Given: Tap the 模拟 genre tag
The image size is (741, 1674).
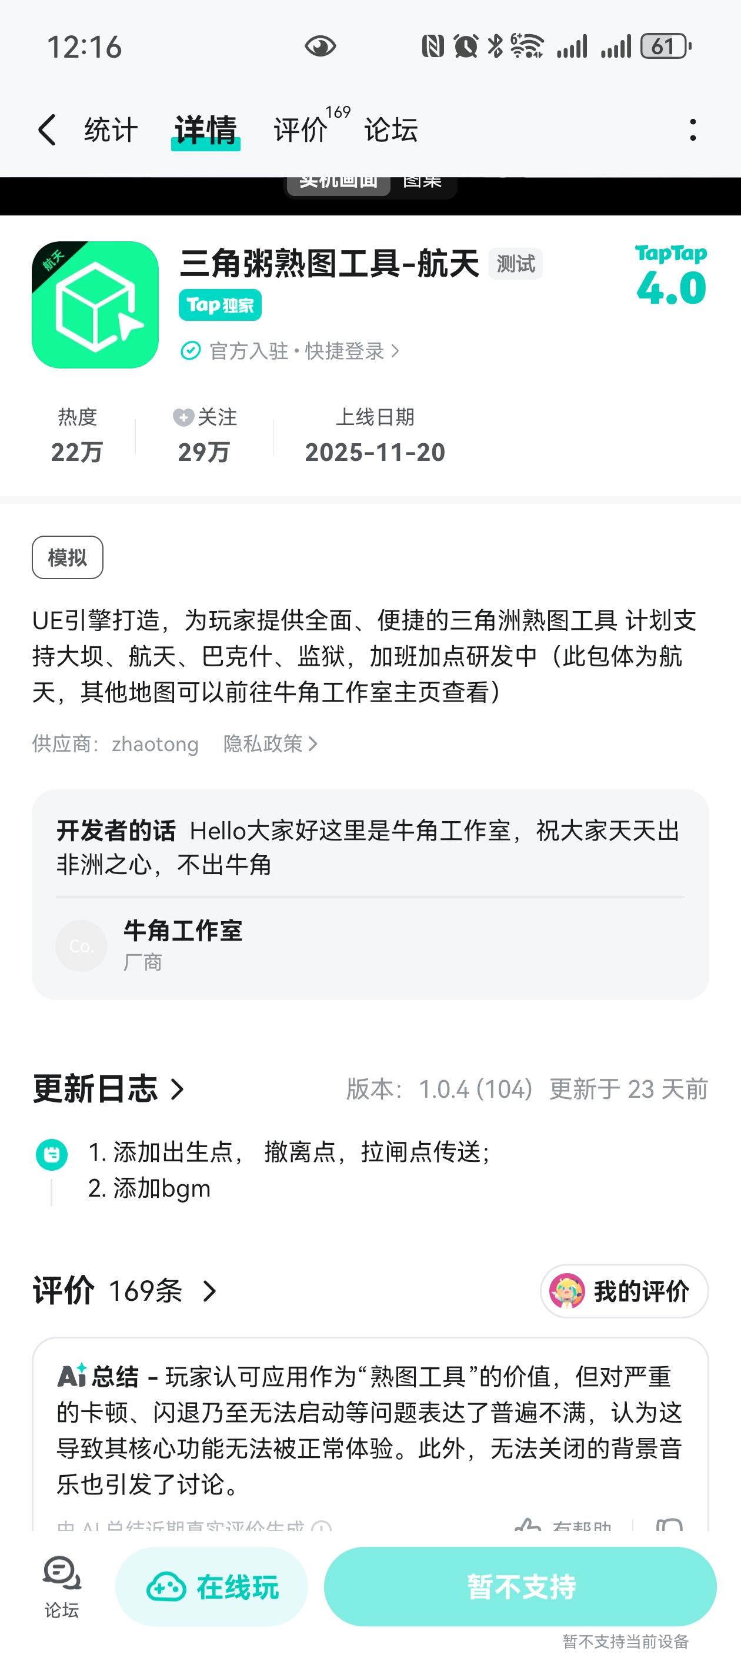Looking at the screenshot, I should [68, 557].
